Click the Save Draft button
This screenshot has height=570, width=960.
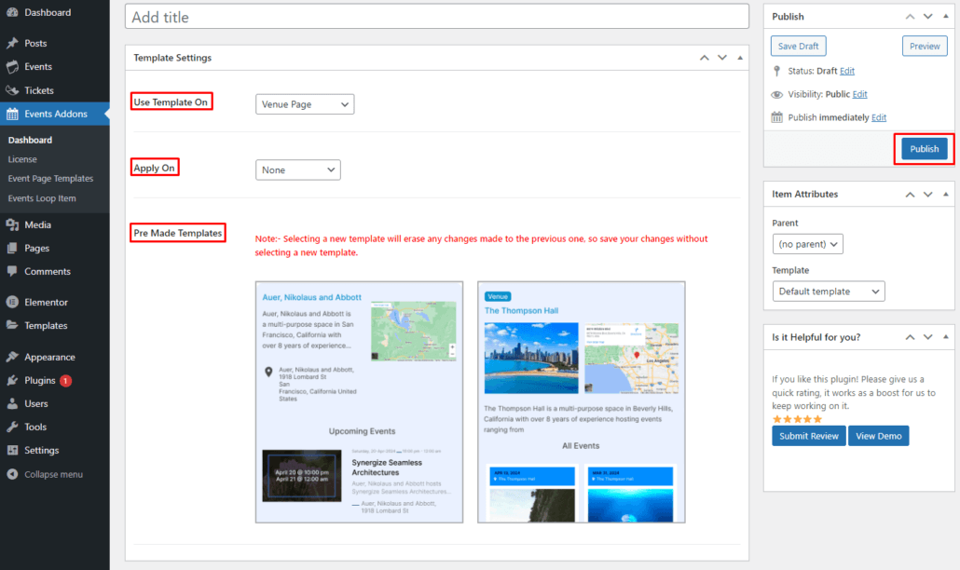[x=798, y=46]
